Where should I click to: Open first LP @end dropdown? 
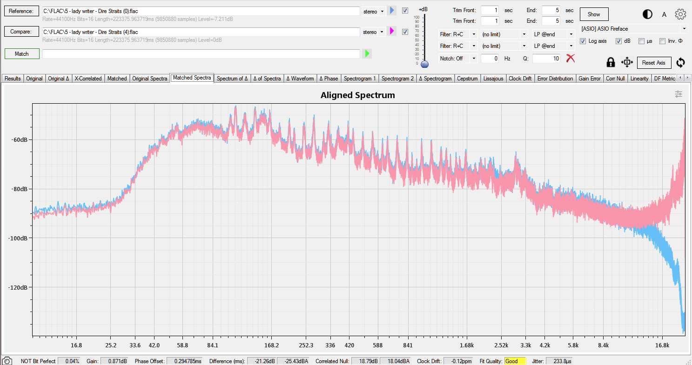pyautogui.click(x=553, y=34)
